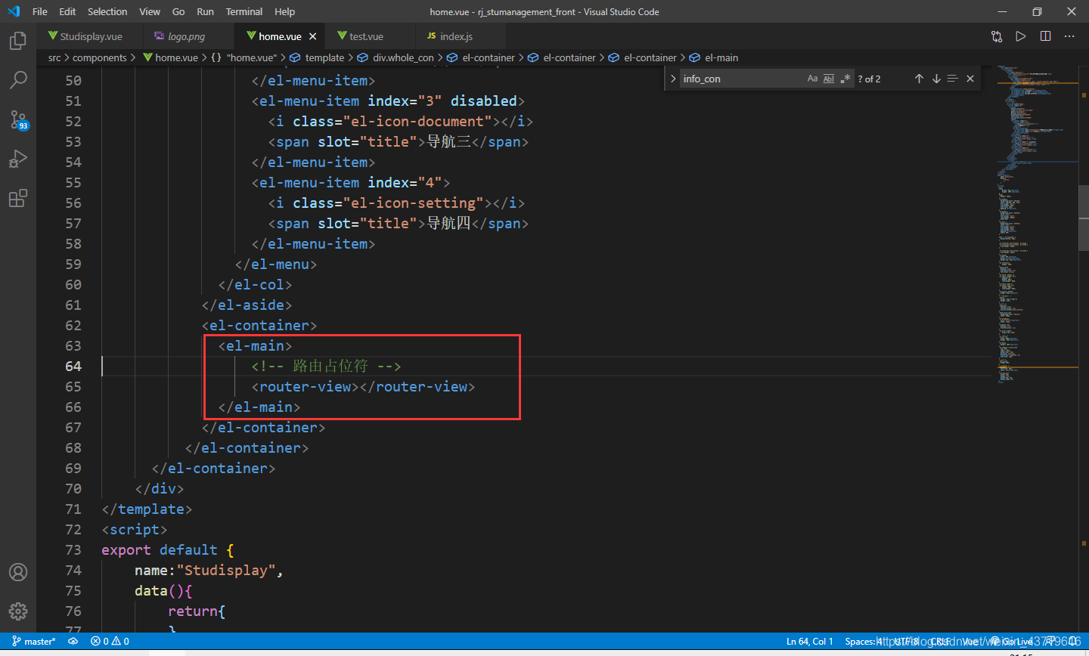Go to next match in find widget
Image resolution: width=1089 pixels, height=656 pixels.
tap(936, 79)
